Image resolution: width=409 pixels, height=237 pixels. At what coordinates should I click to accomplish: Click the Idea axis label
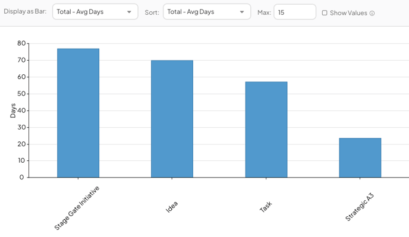pos(172,207)
